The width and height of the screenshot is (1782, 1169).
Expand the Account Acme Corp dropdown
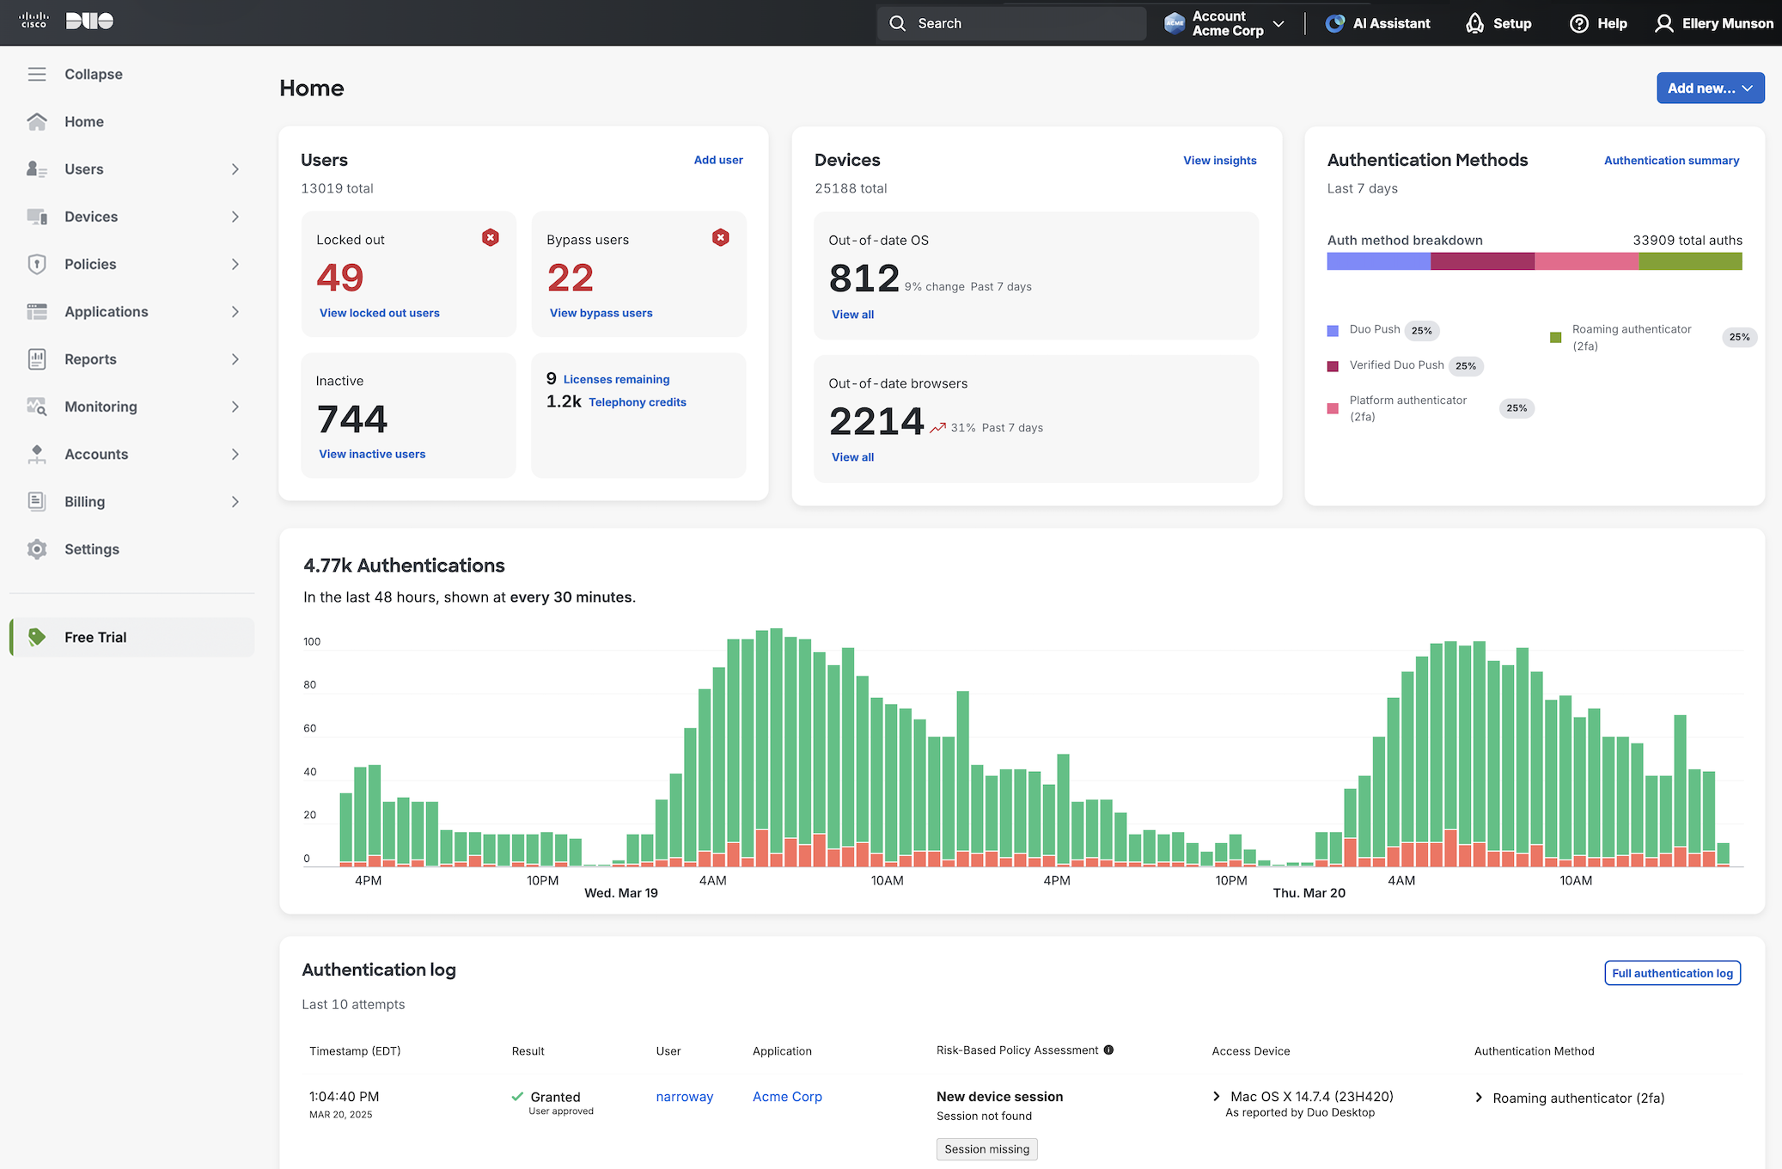tap(1279, 23)
